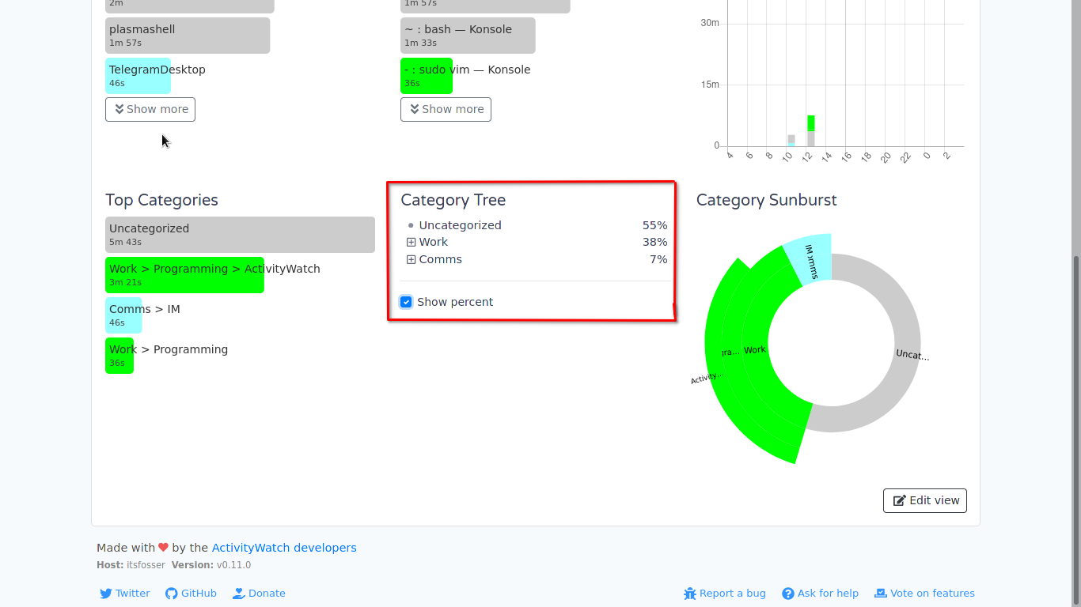Click the green bar at hour 12

pos(811,123)
